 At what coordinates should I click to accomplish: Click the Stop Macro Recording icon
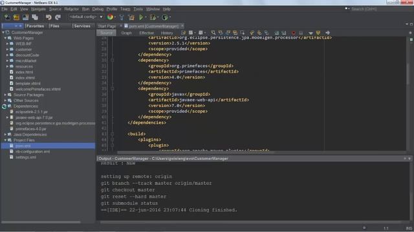click(x=301, y=33)
